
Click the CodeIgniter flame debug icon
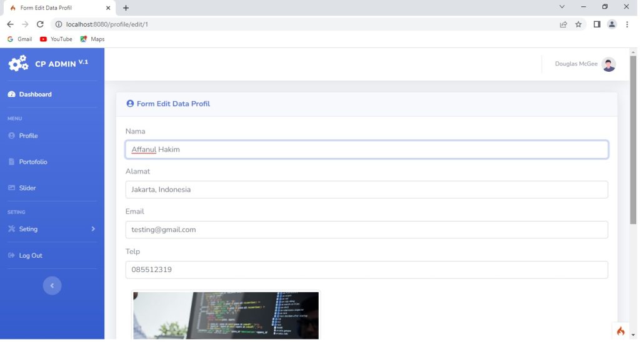(621, 331)
